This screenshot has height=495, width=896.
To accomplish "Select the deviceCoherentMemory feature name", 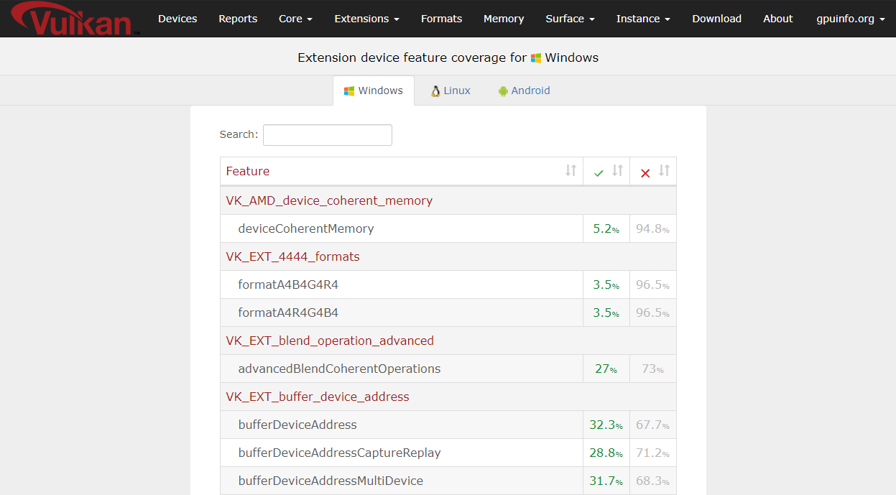I will 306,228.
